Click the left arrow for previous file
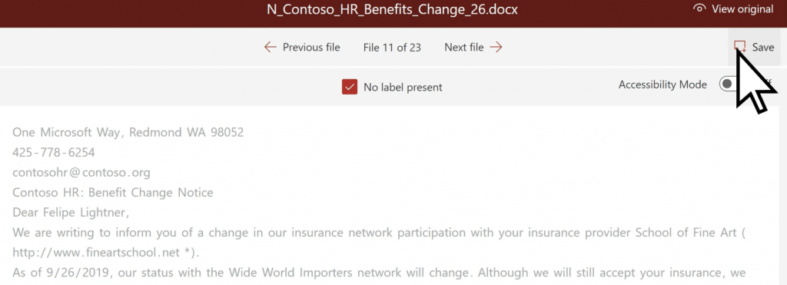787x285 pixels. [270, 47]
